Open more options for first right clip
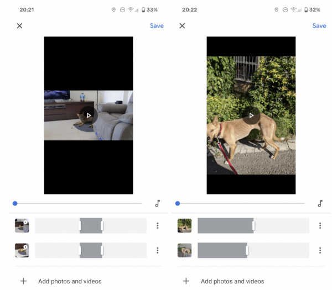The width and height of the screenshot is (332, 290). (x=320, y=225)
